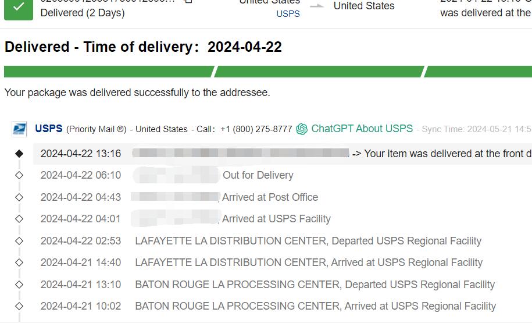Click the ChatGPT swirl logo icon
Screen dimensions: 532x323
point(302,129)
